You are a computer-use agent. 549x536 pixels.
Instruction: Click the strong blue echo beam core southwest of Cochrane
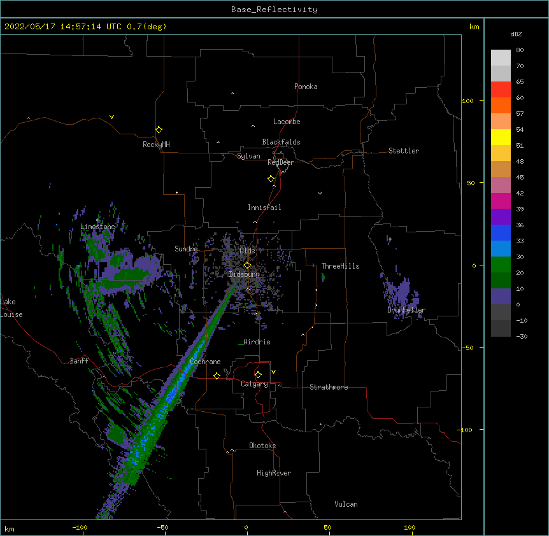point(171,398)
